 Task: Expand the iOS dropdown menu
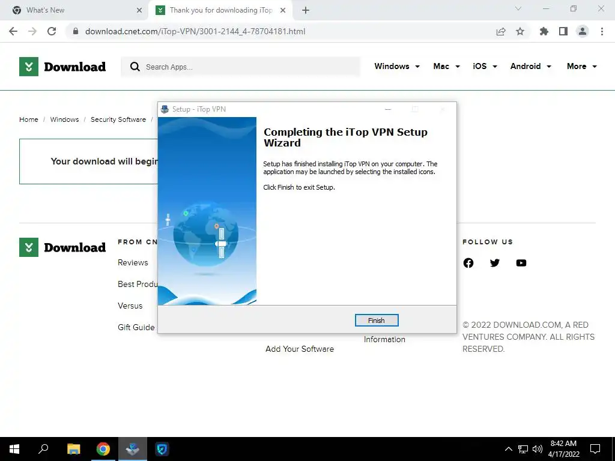[x=485, y=66]
